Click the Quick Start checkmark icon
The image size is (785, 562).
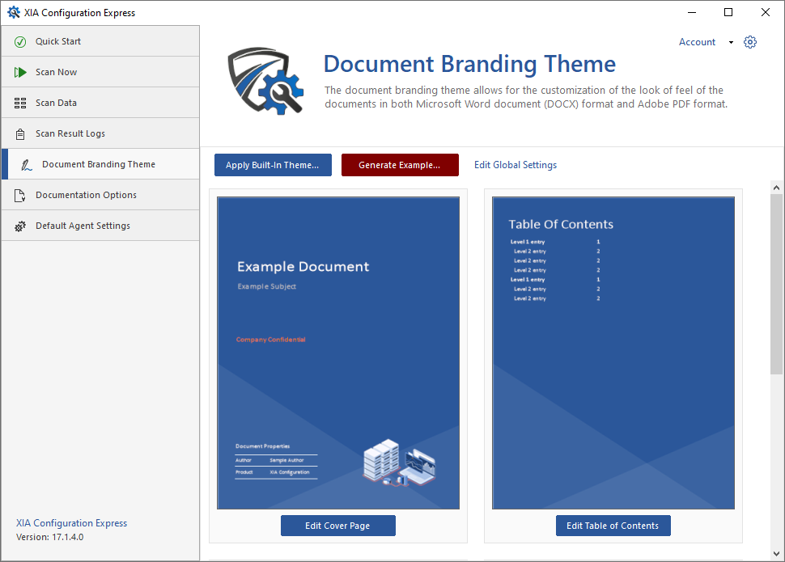click(x=20, y=42)
